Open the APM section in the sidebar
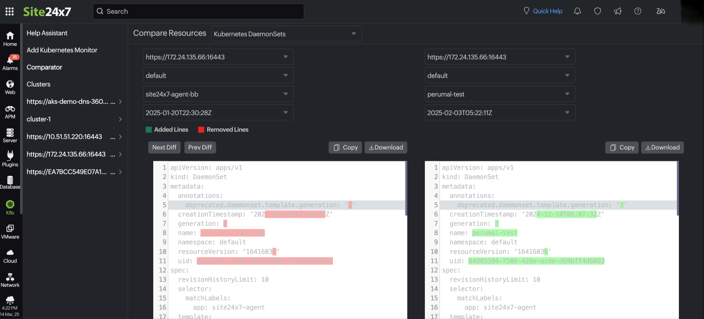 click(x=10, y=111)
